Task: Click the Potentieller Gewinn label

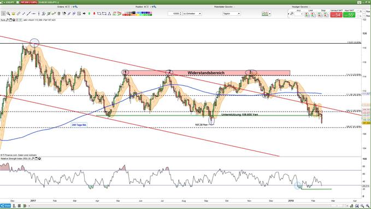Action: point(223,7)
